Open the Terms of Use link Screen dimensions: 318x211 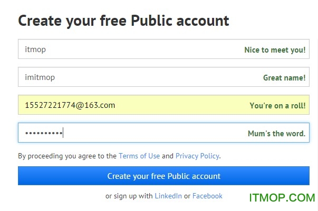(139, 156)
